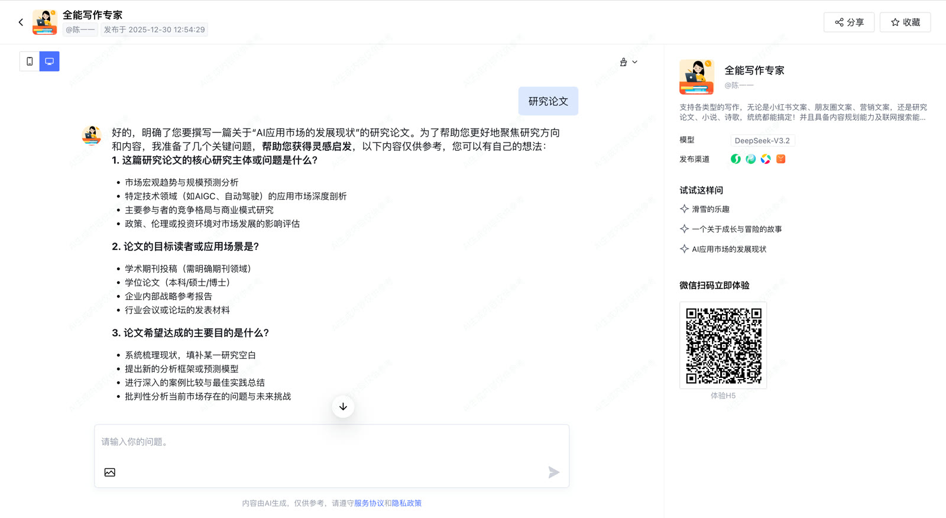Open the 服务协议 link
The width and height of the screenshot is (946, 518).
369,503
